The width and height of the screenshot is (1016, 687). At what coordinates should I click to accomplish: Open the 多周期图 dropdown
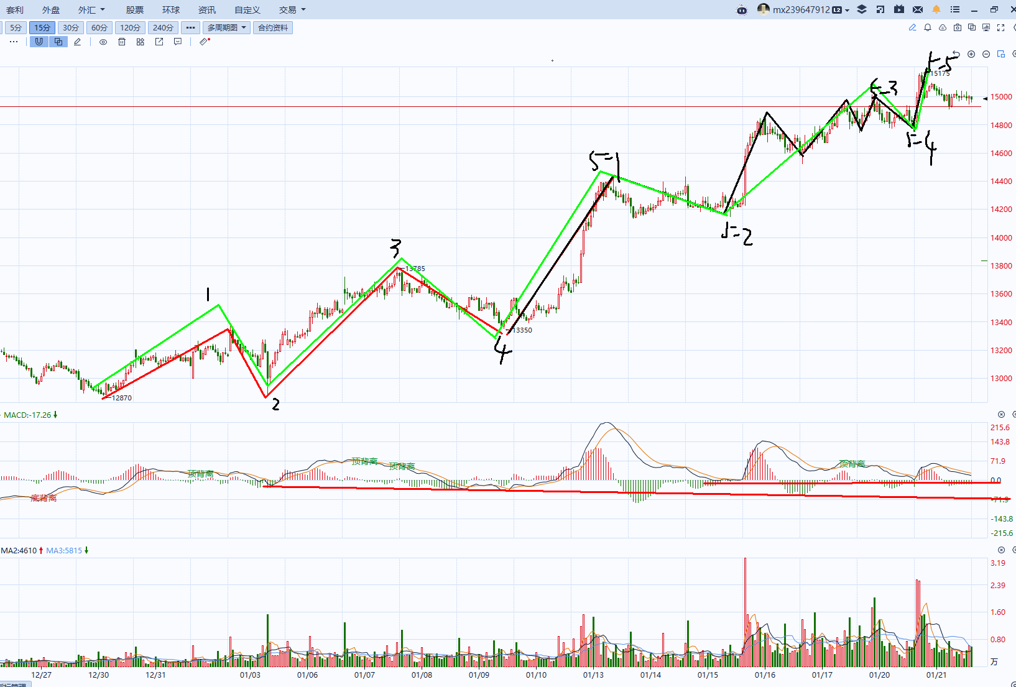226,27
